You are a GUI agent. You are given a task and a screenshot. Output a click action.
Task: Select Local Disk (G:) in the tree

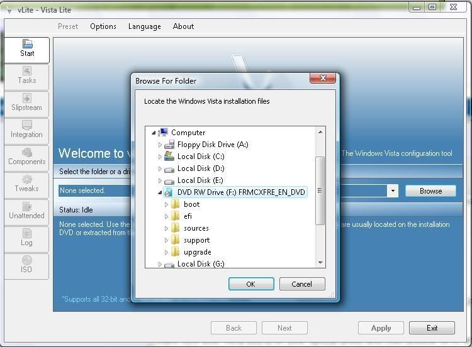point(201,264)
